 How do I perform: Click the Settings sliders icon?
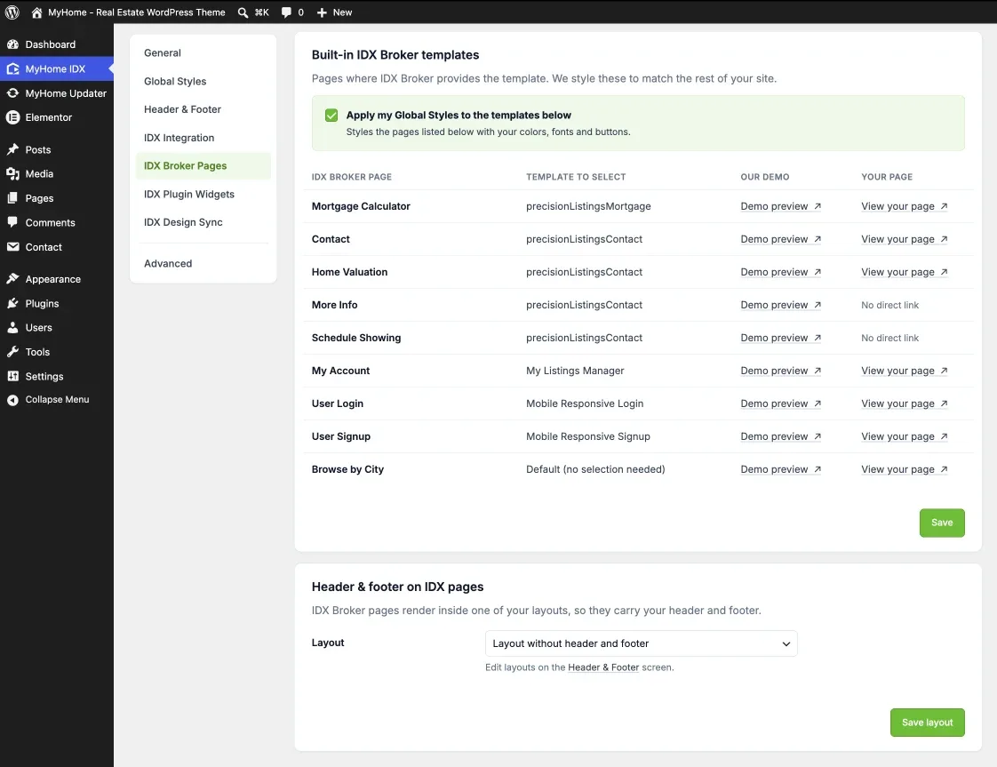pyautogui.click(x=12, y=376)
